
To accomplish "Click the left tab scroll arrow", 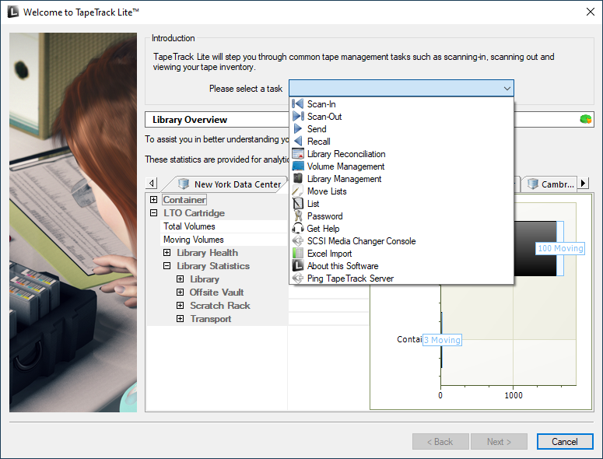I will tap(152, 184).
